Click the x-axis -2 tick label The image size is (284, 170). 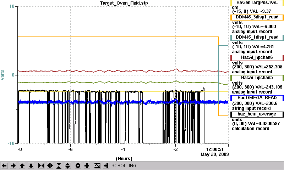point(175,149)
